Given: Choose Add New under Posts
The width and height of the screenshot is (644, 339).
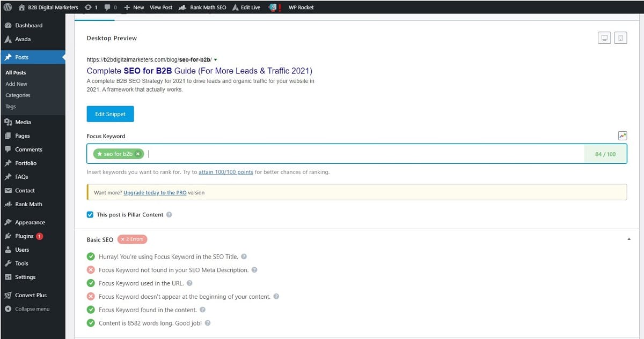Looking at the screenshot, I should 16,84.
